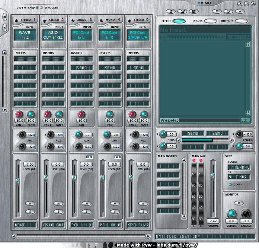Click the X delete strip button
259x248 pixels.
pos(4,28)
